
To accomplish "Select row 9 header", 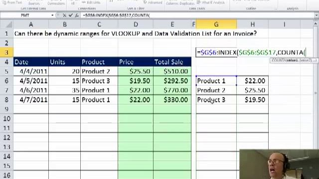I will (x=6, y=109).
